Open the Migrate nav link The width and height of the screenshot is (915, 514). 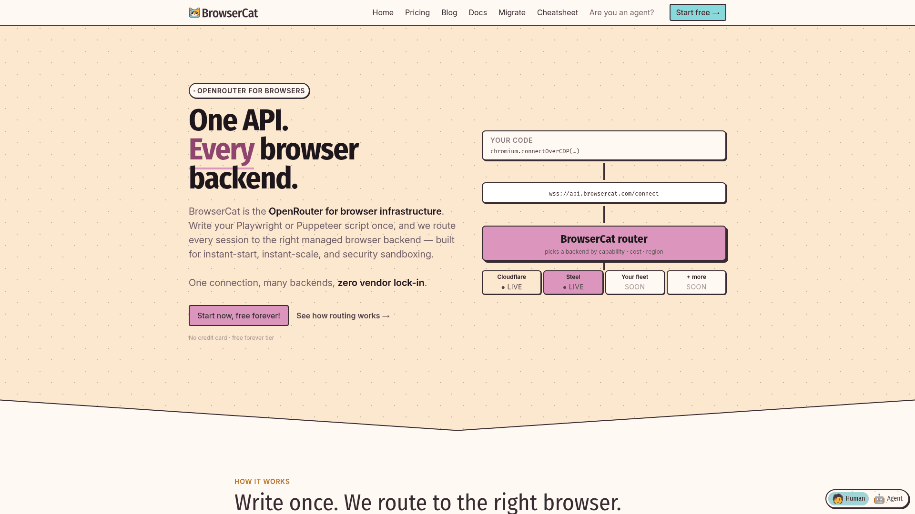pos(512,12)
